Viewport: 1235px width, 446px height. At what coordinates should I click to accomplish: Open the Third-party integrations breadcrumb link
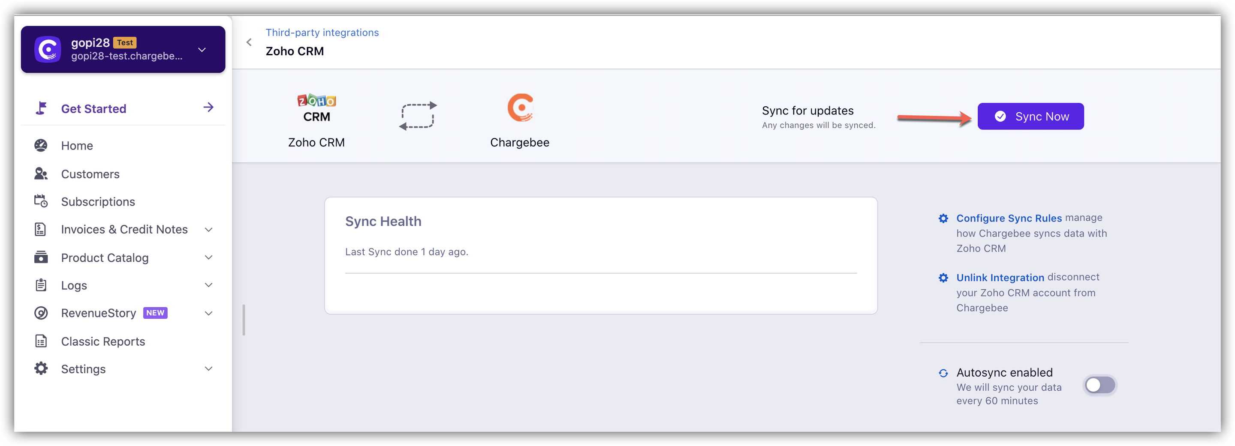coord(322,33)
